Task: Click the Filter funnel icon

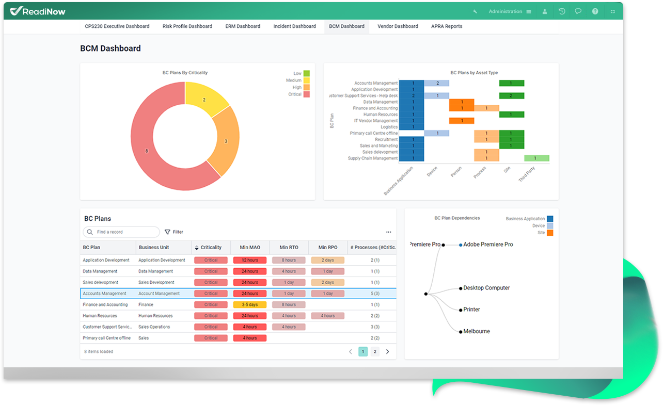Action: tap(167, 232)
